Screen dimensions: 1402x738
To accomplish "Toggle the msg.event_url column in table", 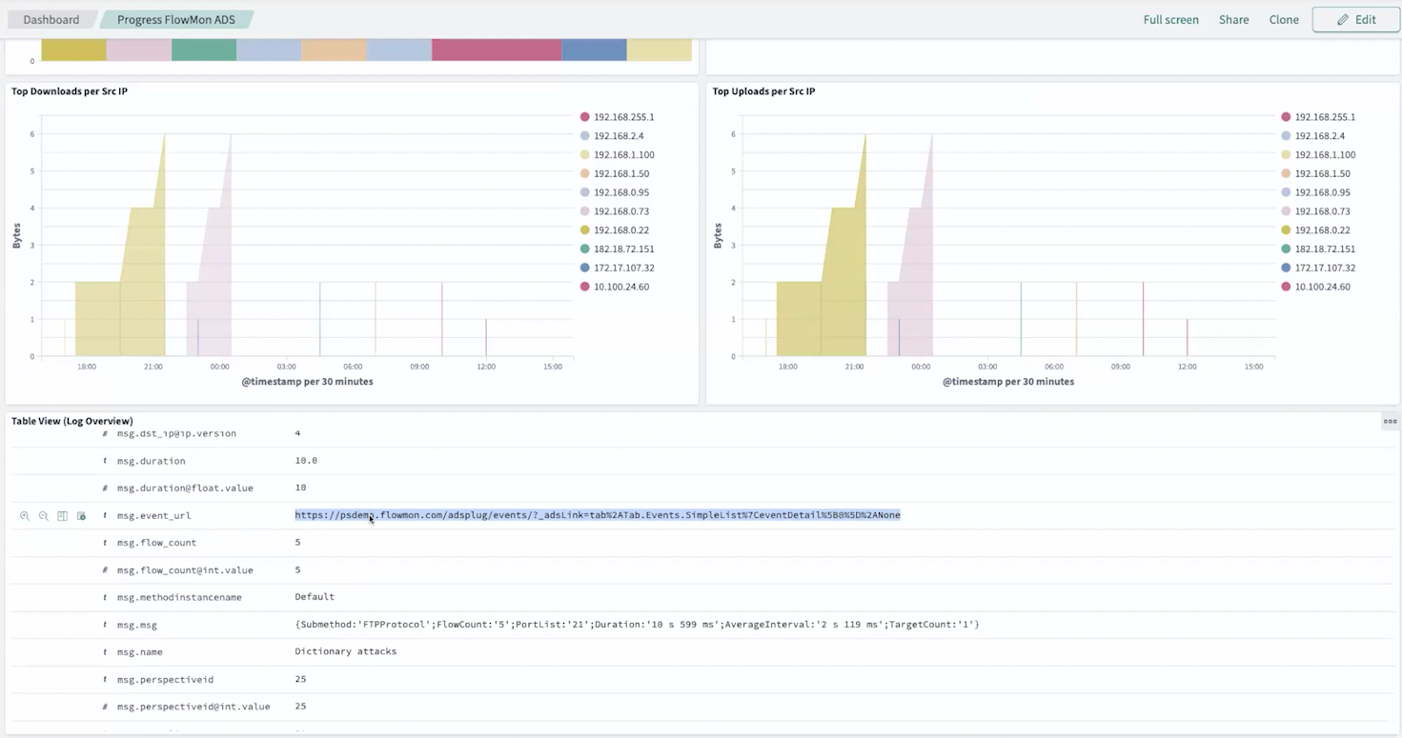I will tap(62, 516).
